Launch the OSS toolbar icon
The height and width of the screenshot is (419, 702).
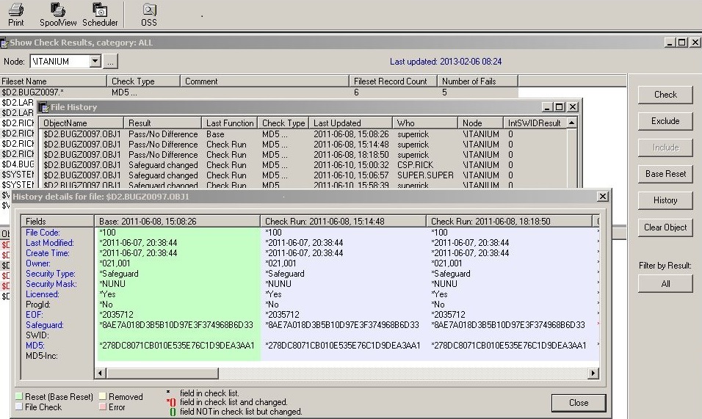tap(149, 15)
